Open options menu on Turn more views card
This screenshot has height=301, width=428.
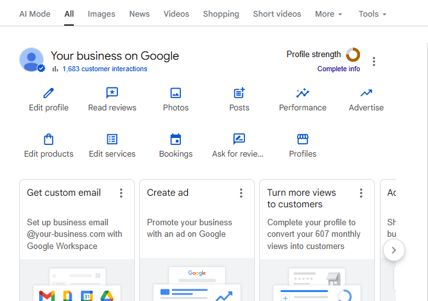pos(361,193)
